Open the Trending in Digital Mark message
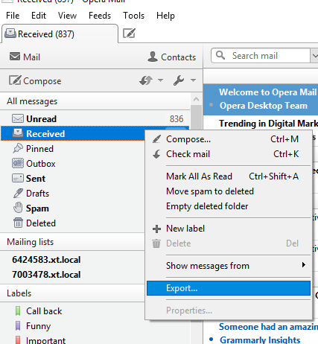 pyautogui.click(x=268, y=124)
